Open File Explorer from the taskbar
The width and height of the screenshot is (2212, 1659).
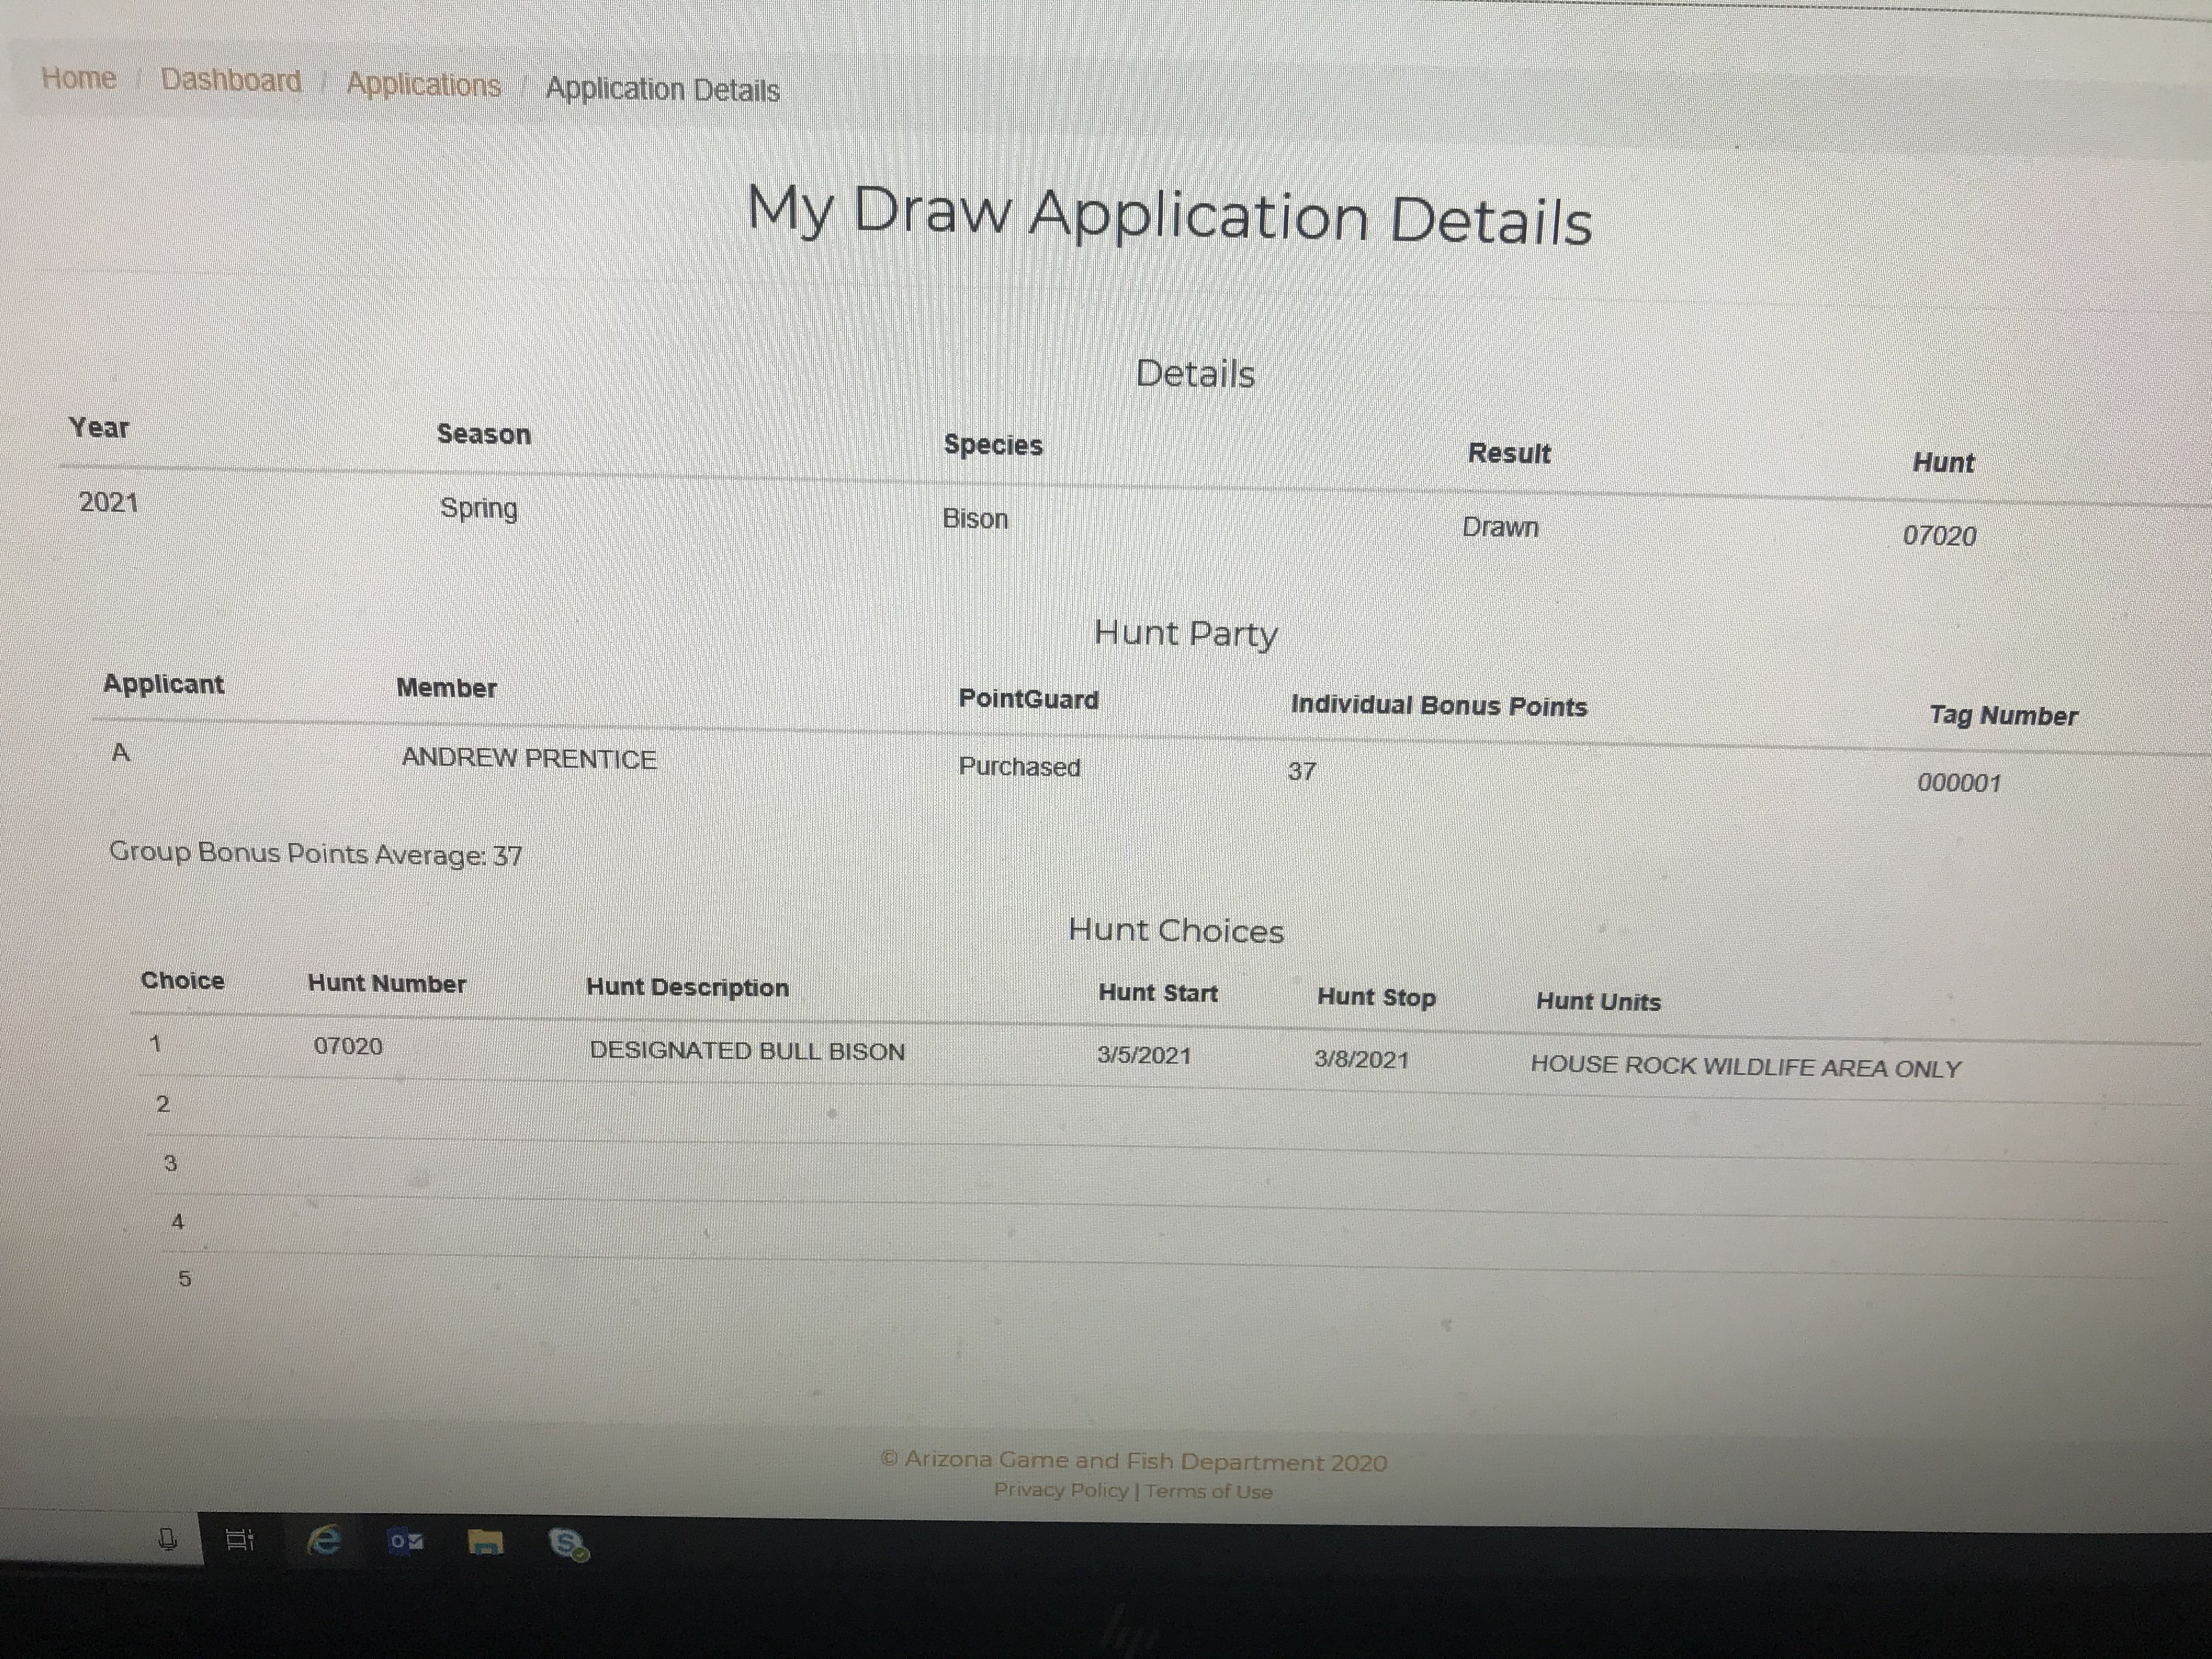tap(486, 1543)
